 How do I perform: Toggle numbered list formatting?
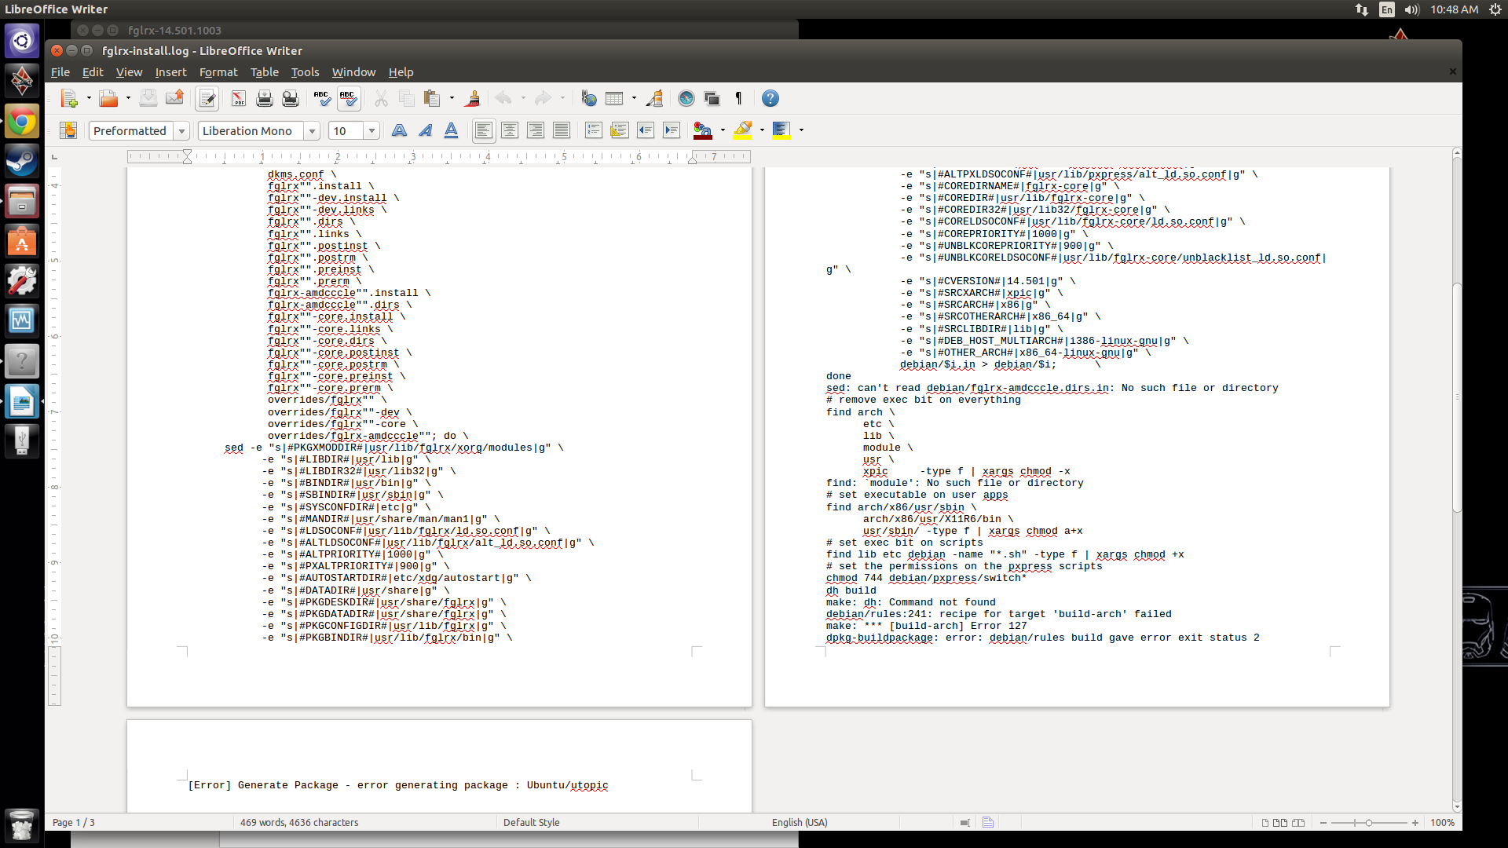pos(594,130)
